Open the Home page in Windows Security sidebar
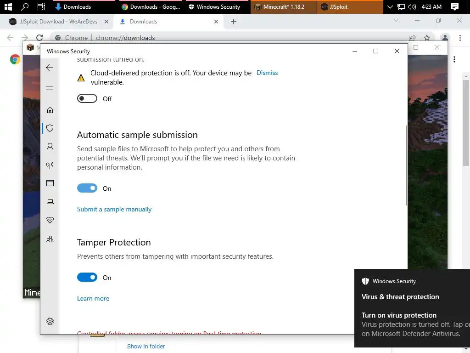470x353 pixels. [50, 110]
